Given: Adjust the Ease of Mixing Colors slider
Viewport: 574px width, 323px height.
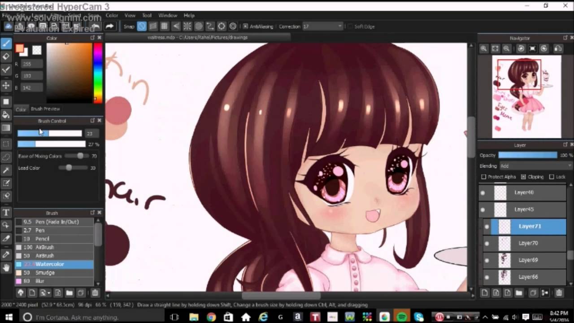Looking at the screenshot, I should [76, 156].
